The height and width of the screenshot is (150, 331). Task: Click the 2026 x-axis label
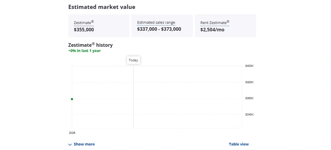click(x=72, y=133)
